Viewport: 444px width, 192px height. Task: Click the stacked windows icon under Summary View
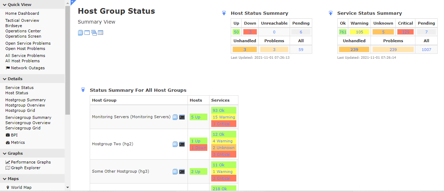pos(94,33)
